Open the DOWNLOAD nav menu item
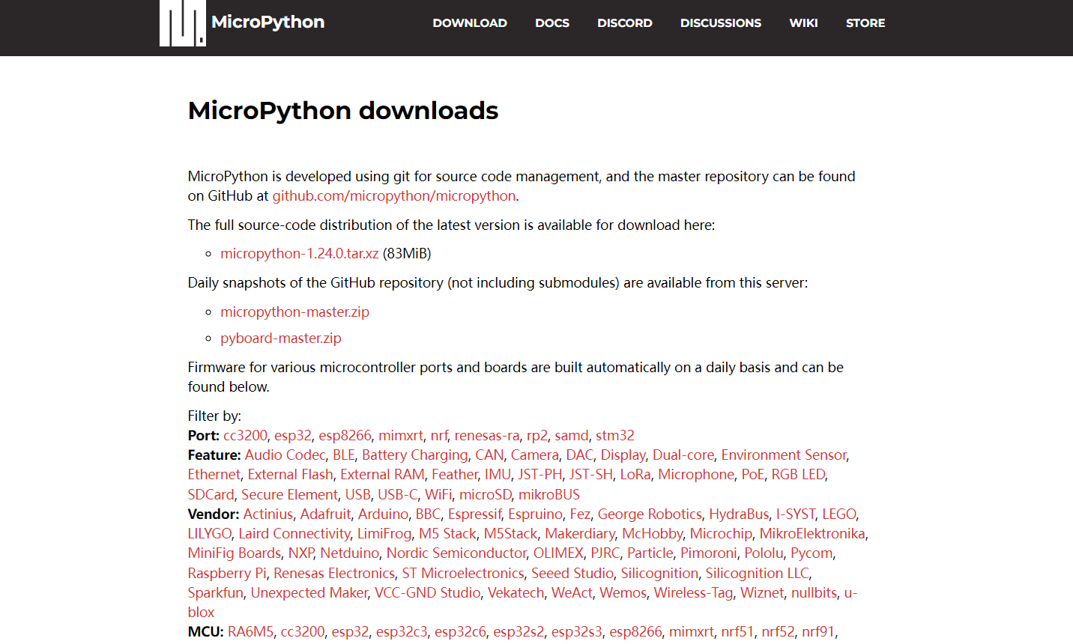This screenshot has width=1073, height=644. pyautogui.click(x=470, y=23)
